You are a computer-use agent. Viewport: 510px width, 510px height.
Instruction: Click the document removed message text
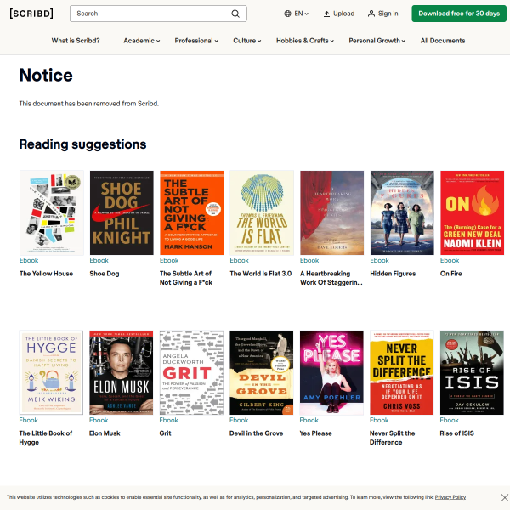(x=89, y=104)
